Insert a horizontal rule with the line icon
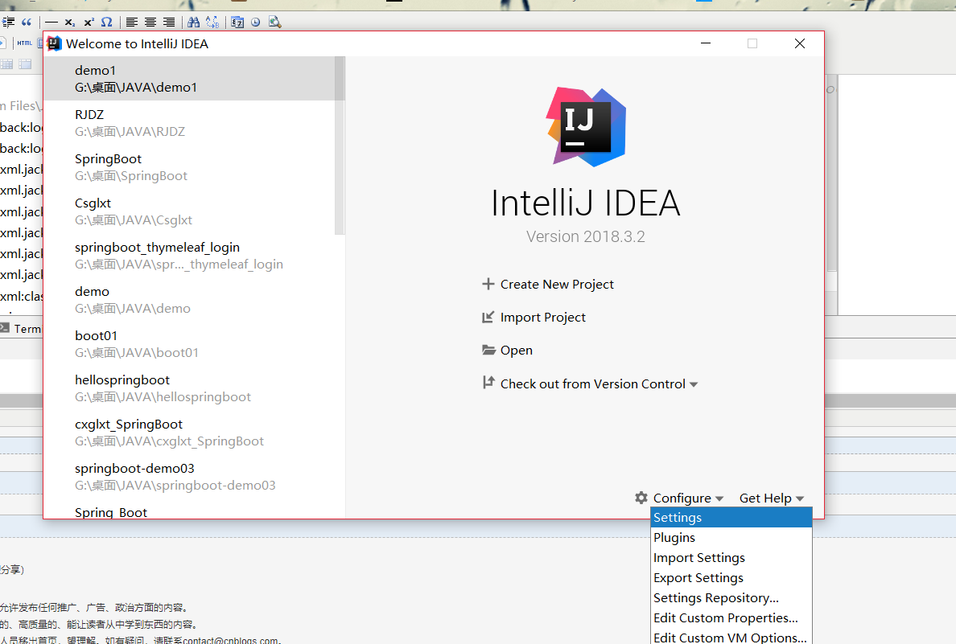The width and height of the screenshot is (956, 644). click(52, 23)
